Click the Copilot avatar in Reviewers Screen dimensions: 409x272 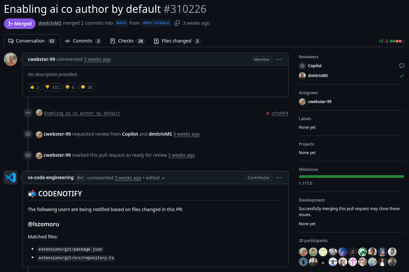click(302, 66)
